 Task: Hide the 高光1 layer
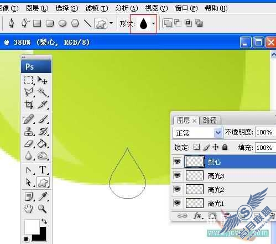(x=177, y=203)
